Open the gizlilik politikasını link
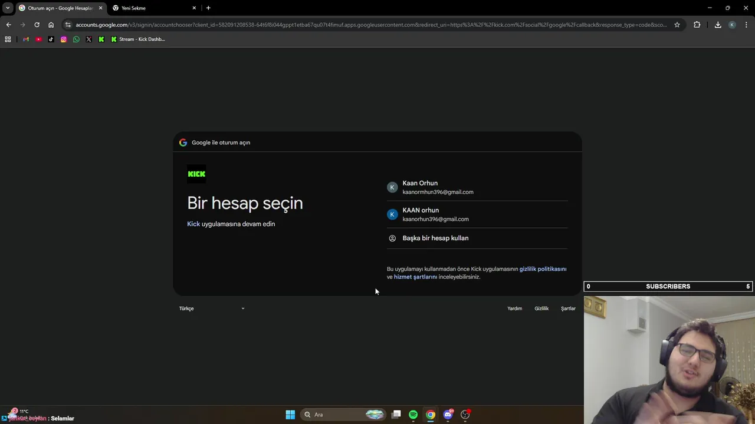Image resolution: width=755 pixels, height=424 pixels. (x=543, y=269)
